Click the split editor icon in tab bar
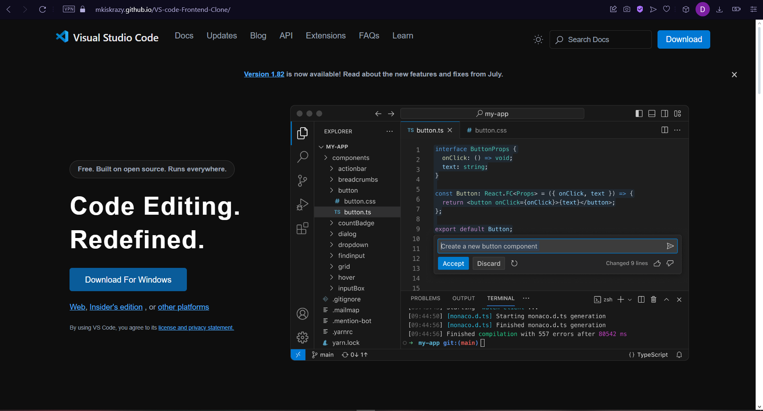This screenshot has width=763, height=411. (x=664, y=130)
